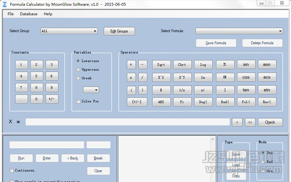Click the Save Formula button

coord(216,43)
